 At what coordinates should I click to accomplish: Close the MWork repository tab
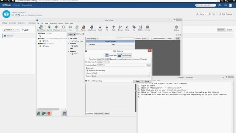pyautogui.click(x=83, y=34)
